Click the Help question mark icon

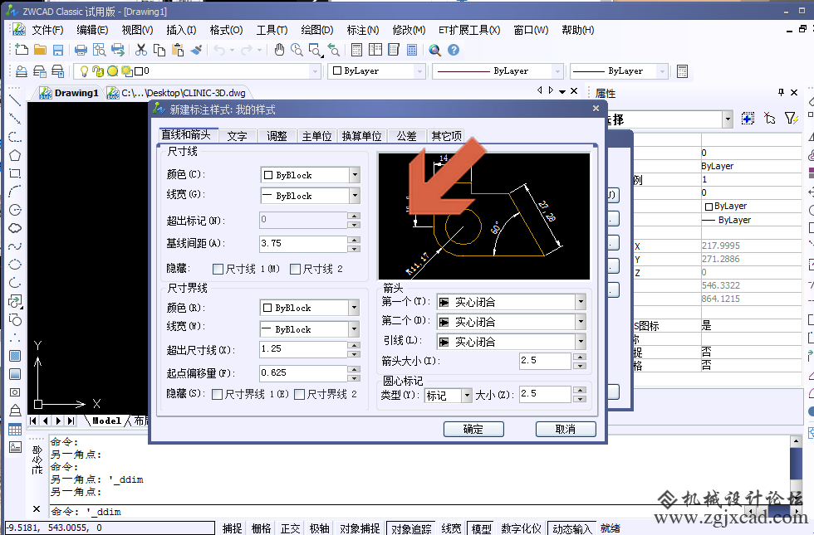(454, 50)
